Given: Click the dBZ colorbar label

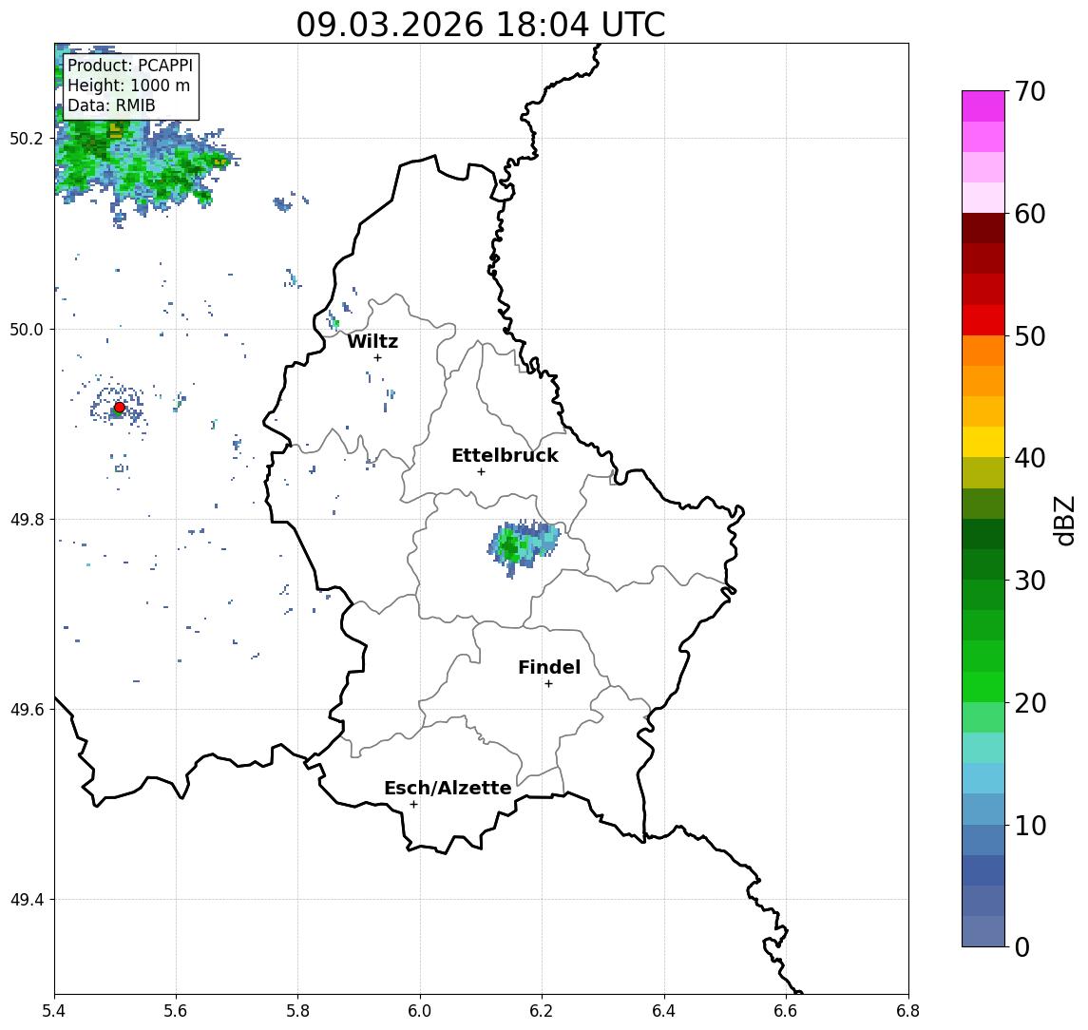Looking at the screenshot, I should coord(1063,521).
